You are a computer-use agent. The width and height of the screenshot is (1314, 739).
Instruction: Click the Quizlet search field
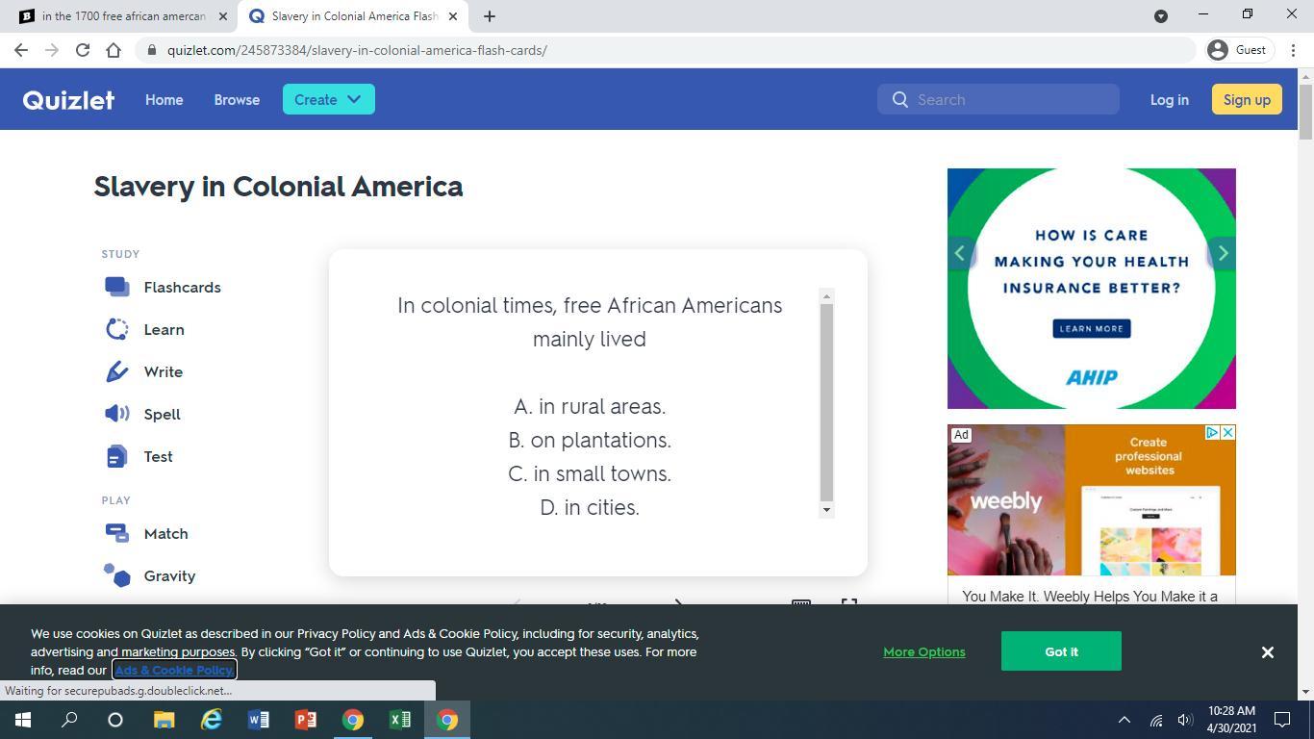click(1010, 100)
